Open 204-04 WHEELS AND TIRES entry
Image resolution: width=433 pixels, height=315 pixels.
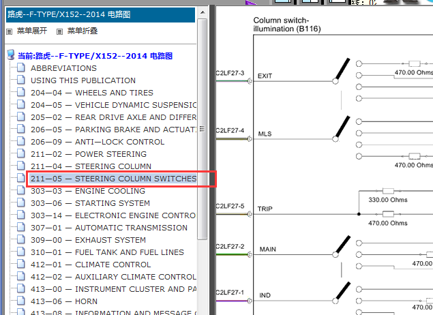click(92, 93)
